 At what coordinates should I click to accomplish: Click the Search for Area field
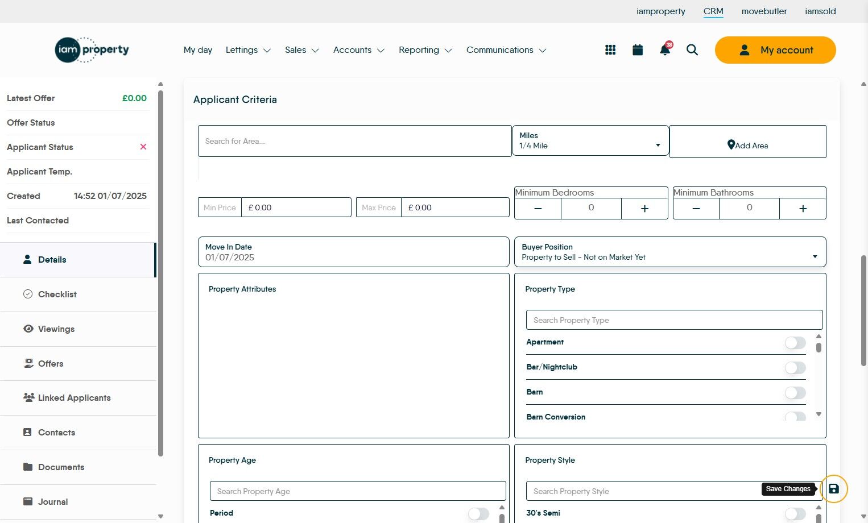click(x=354, y=141)
